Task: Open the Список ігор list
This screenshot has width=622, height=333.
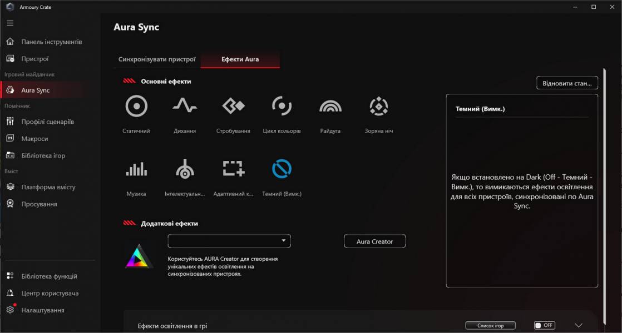Action: click(490, 325)
